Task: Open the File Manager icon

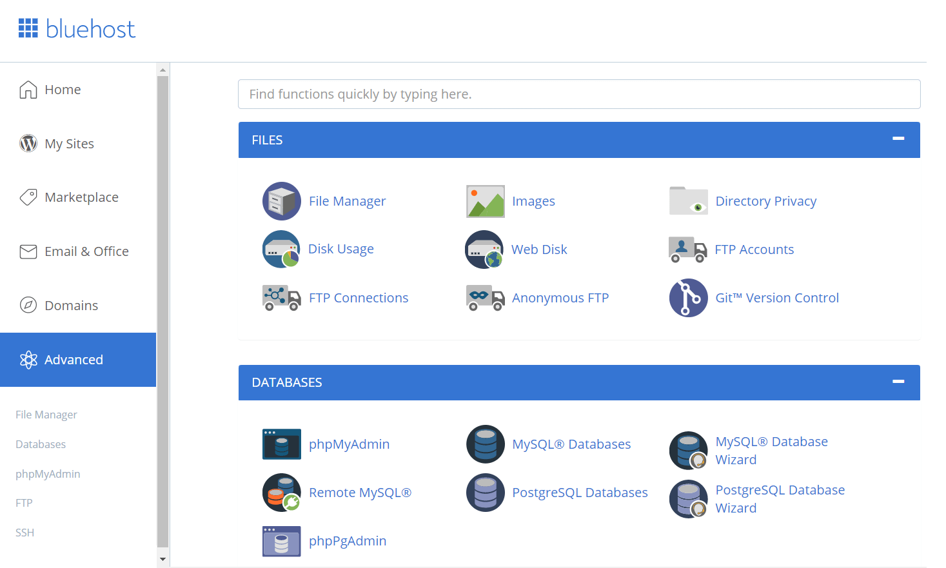Action: click(281, 201)
